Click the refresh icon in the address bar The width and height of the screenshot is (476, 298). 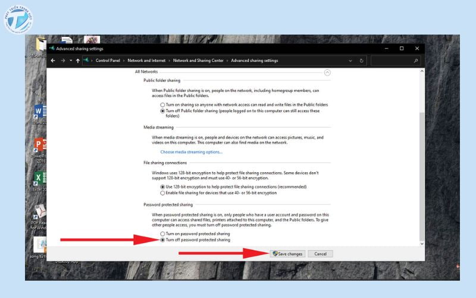coord(362,60)
